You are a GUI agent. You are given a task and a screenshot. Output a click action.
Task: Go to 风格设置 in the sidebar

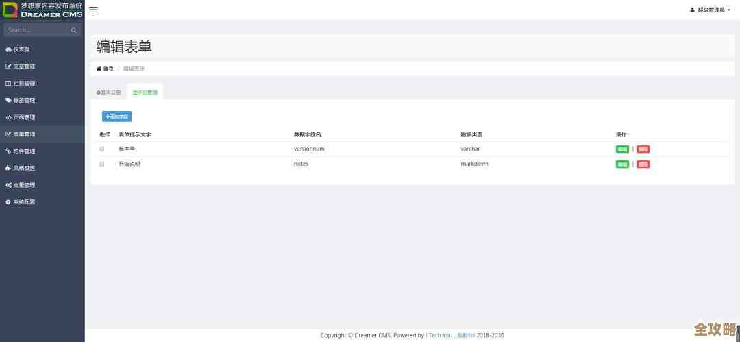click(x=23, y=168)
